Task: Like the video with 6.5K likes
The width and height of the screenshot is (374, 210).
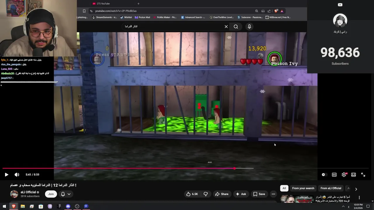Action: 192,194
